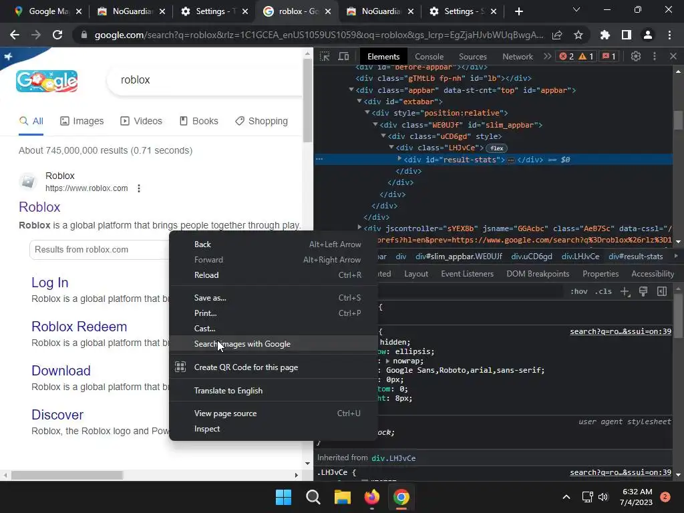Add a new style rule plus icon
This screenshot has height=513, width=684.
tap(625, 291)
